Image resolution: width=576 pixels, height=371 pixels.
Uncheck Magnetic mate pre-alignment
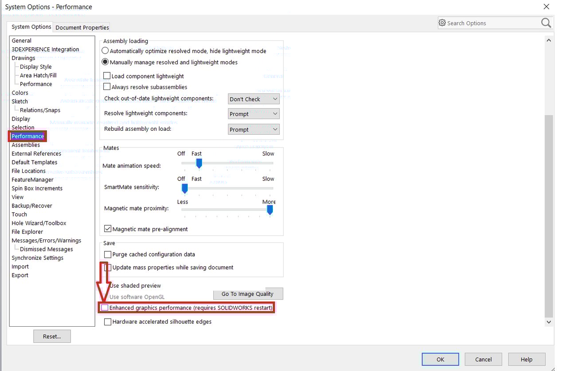tap(107, 229)
